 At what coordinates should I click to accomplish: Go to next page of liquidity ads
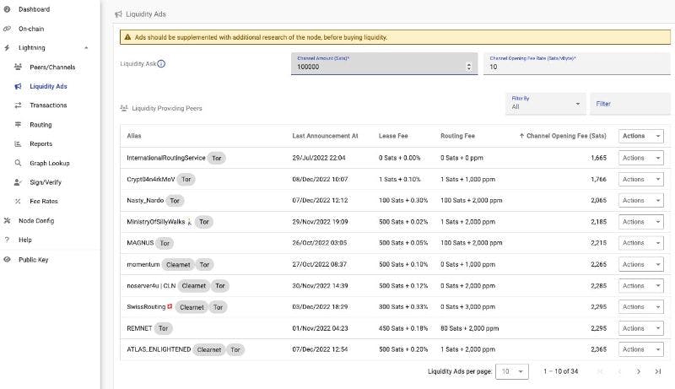[x=639, y=371]
